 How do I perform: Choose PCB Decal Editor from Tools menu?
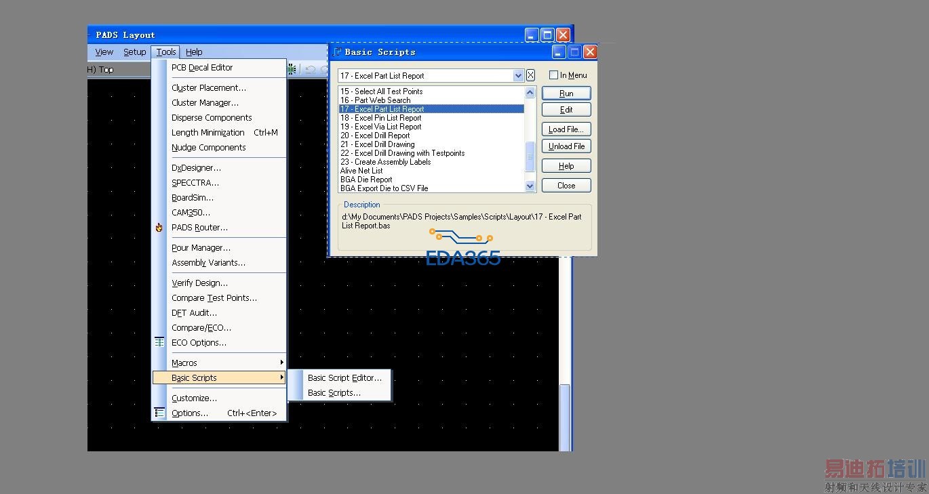tap(218, 68)
